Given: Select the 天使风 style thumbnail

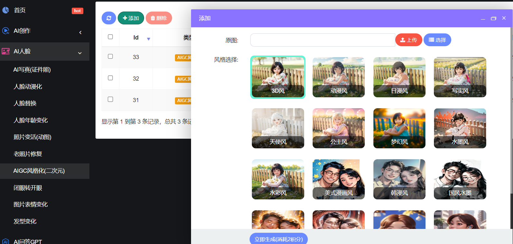Looking at the screenshot, I should pyautogui.click(x=278, y=128).
